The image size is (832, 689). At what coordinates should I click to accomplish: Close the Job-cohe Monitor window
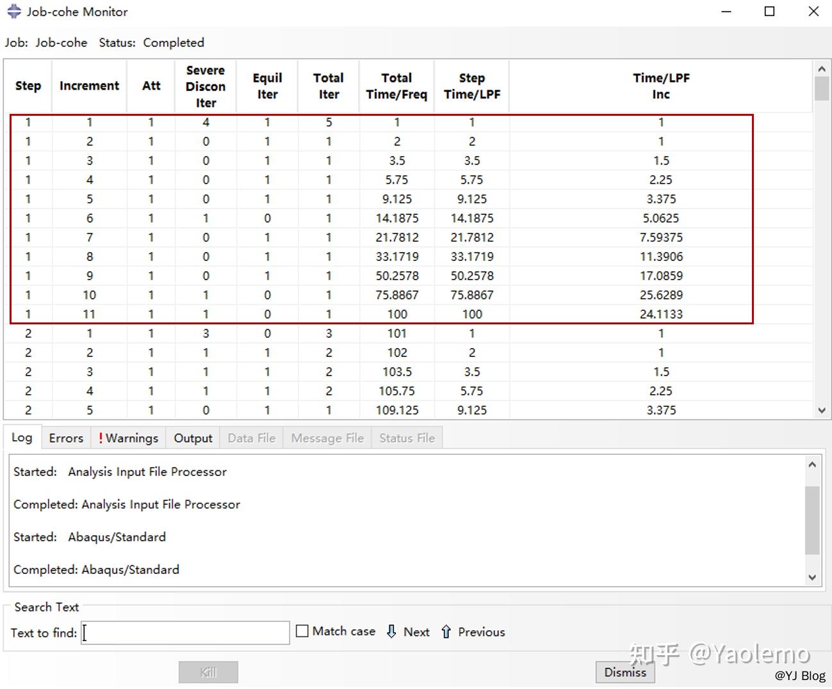tap(813, 12)
